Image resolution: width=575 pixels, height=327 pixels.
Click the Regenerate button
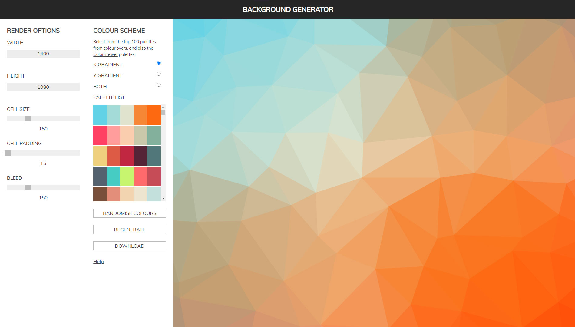tap(129, 230)
